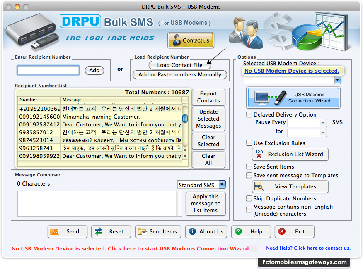Select the row with number 009198959922
This screenshot has height=269, width=363.
point(100,156)
